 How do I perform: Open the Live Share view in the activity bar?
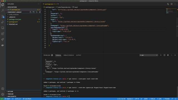point(3,39)
